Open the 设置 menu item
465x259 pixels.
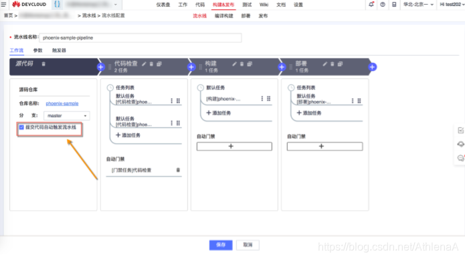click(298, 5)
